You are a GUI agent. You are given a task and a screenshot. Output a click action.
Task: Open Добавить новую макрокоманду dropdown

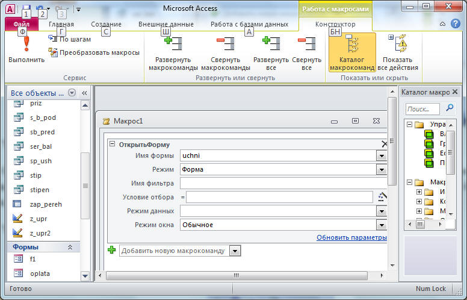pyautogui.click(x=235, y=251)
